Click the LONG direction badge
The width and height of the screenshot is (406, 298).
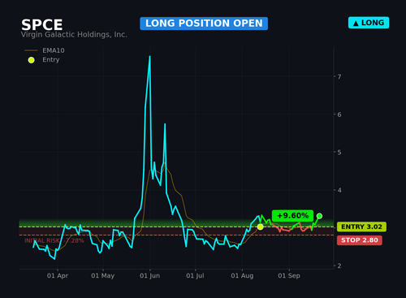tap(369, 23)
